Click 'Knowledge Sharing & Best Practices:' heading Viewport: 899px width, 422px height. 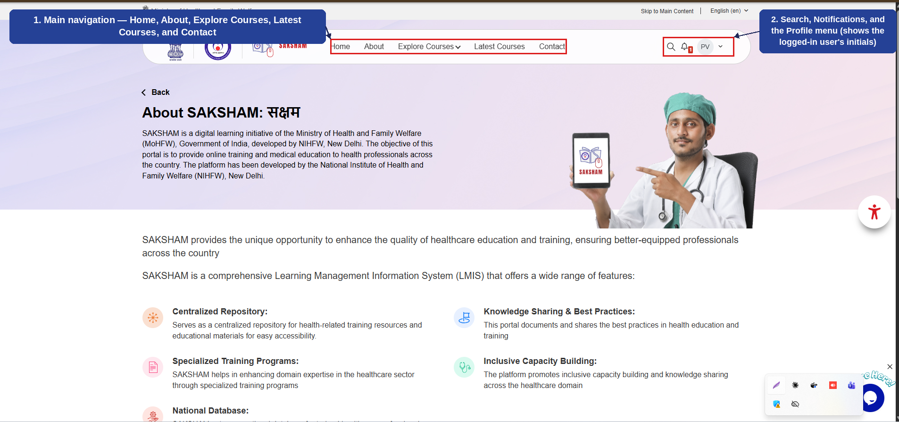[559, 312]
